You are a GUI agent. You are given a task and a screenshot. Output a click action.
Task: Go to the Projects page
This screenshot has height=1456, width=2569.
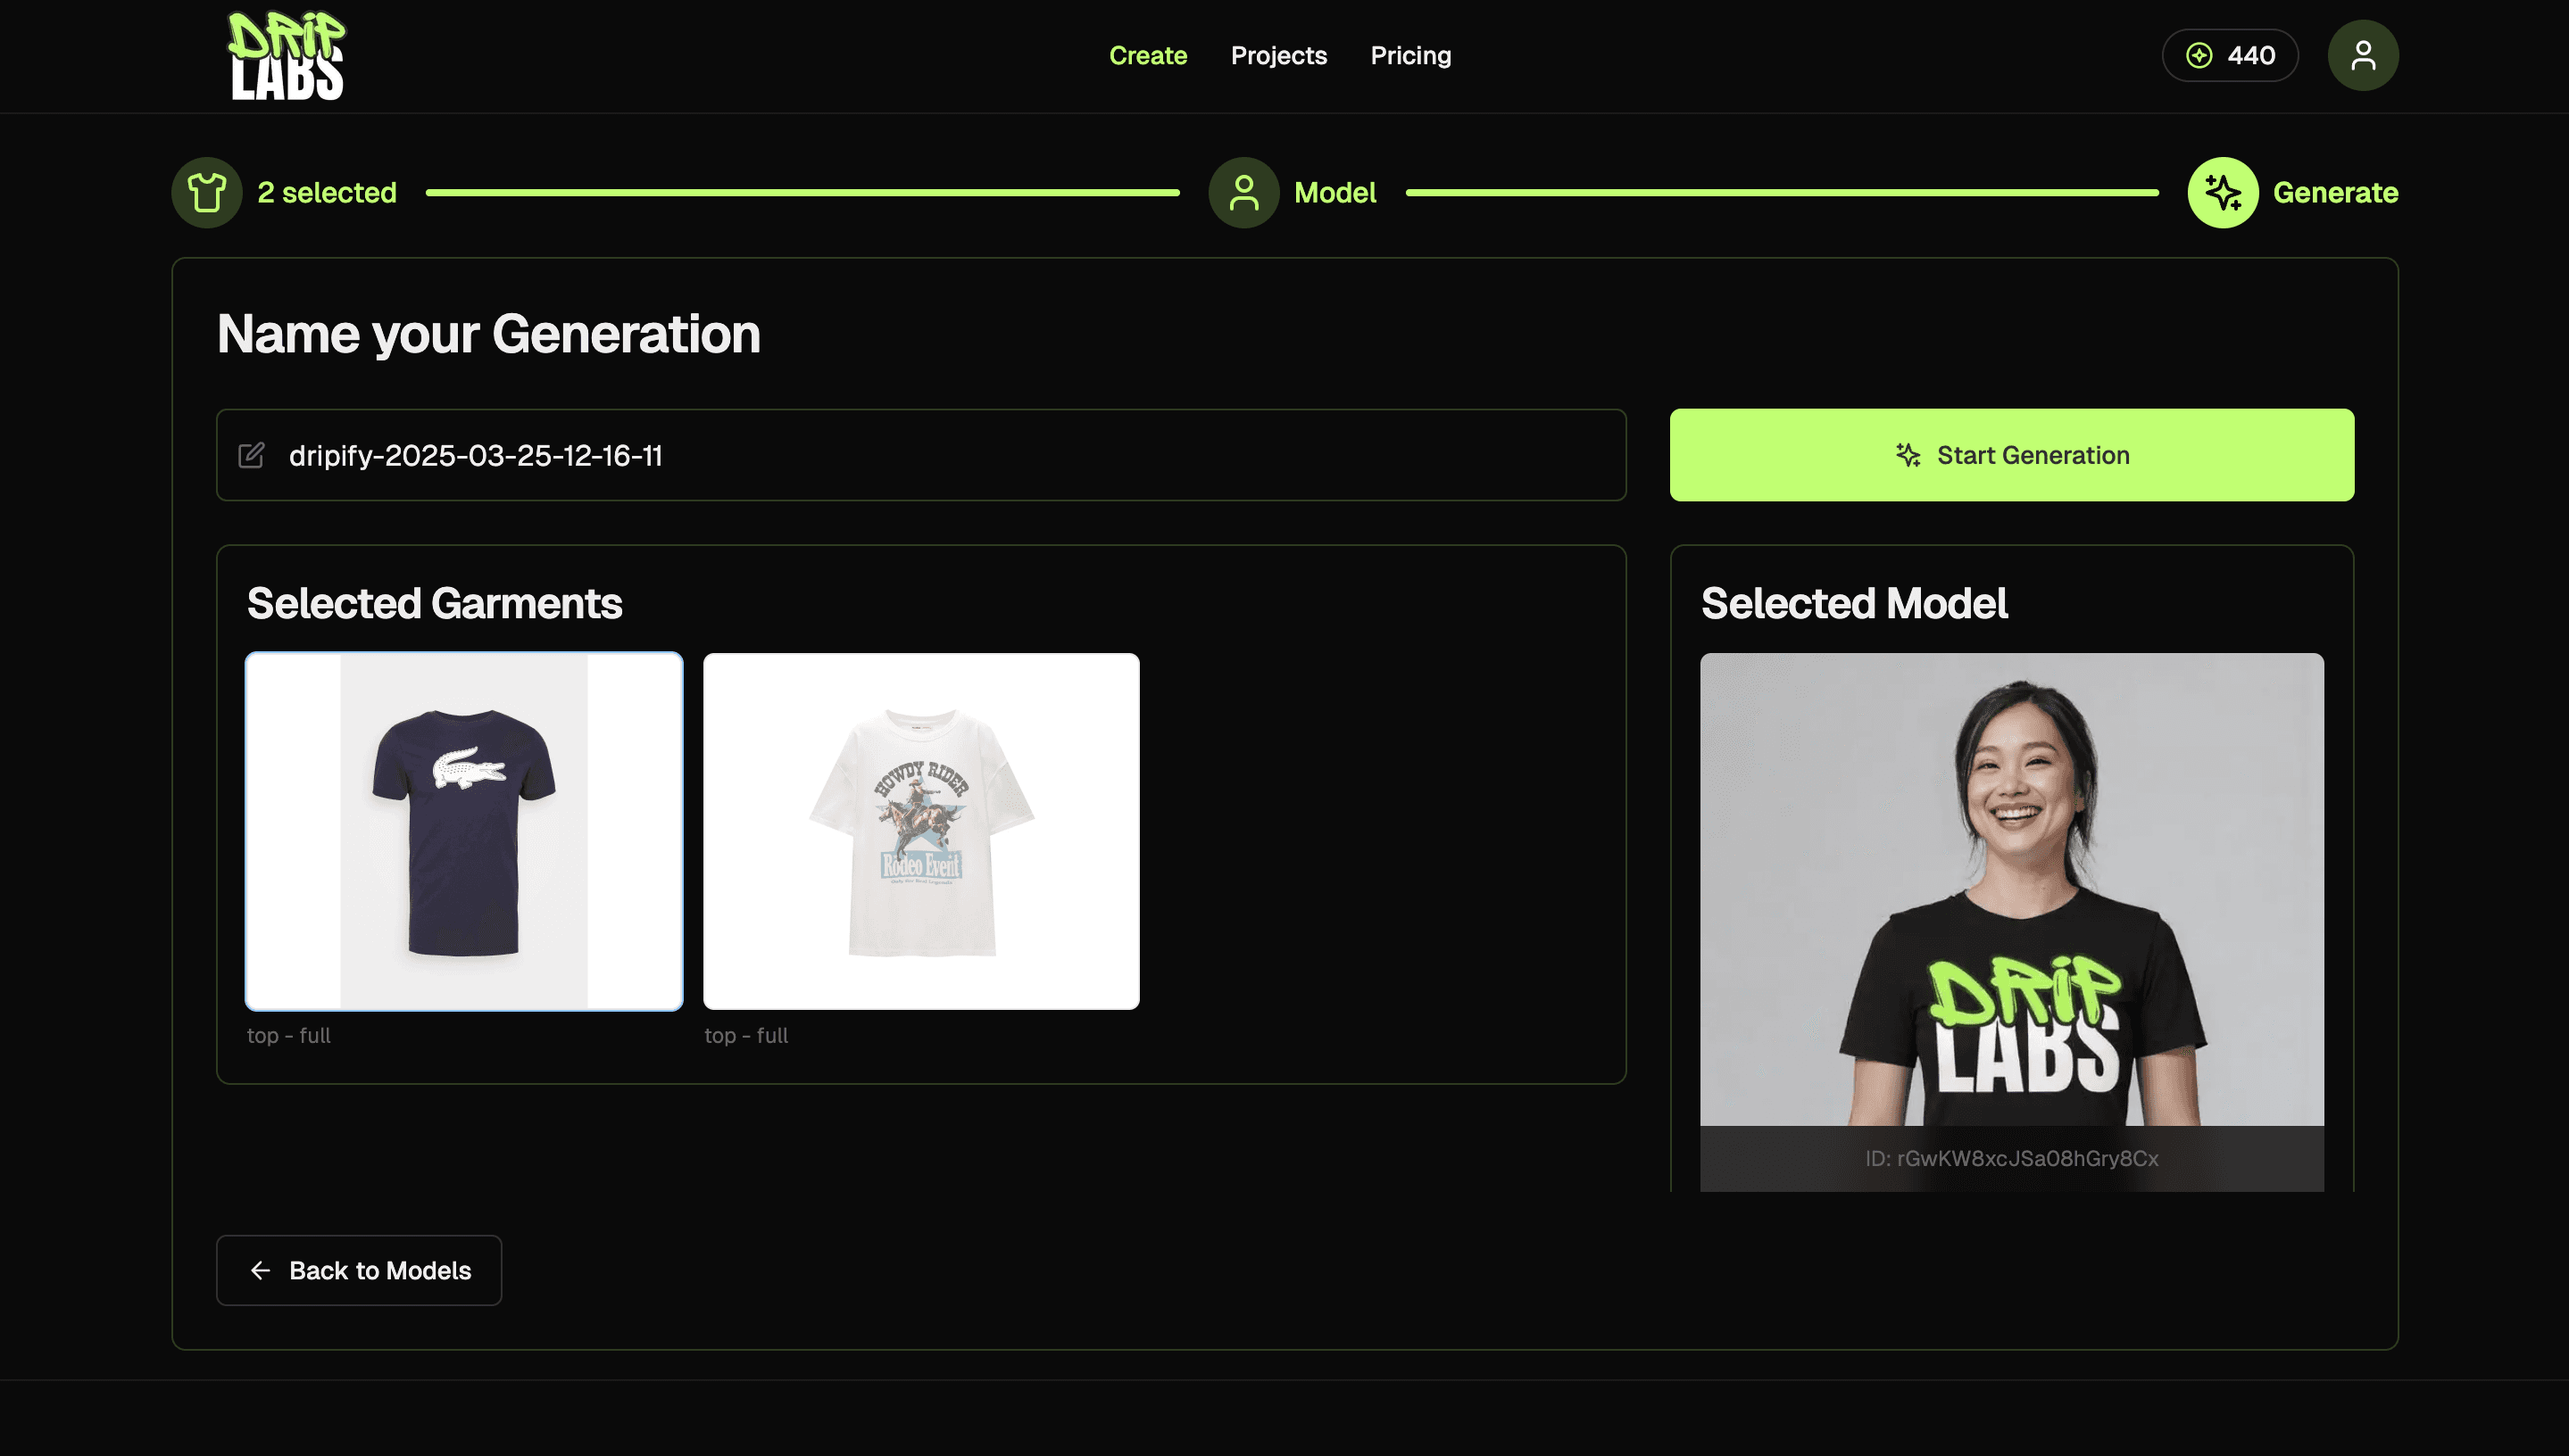click(1278, 56)
